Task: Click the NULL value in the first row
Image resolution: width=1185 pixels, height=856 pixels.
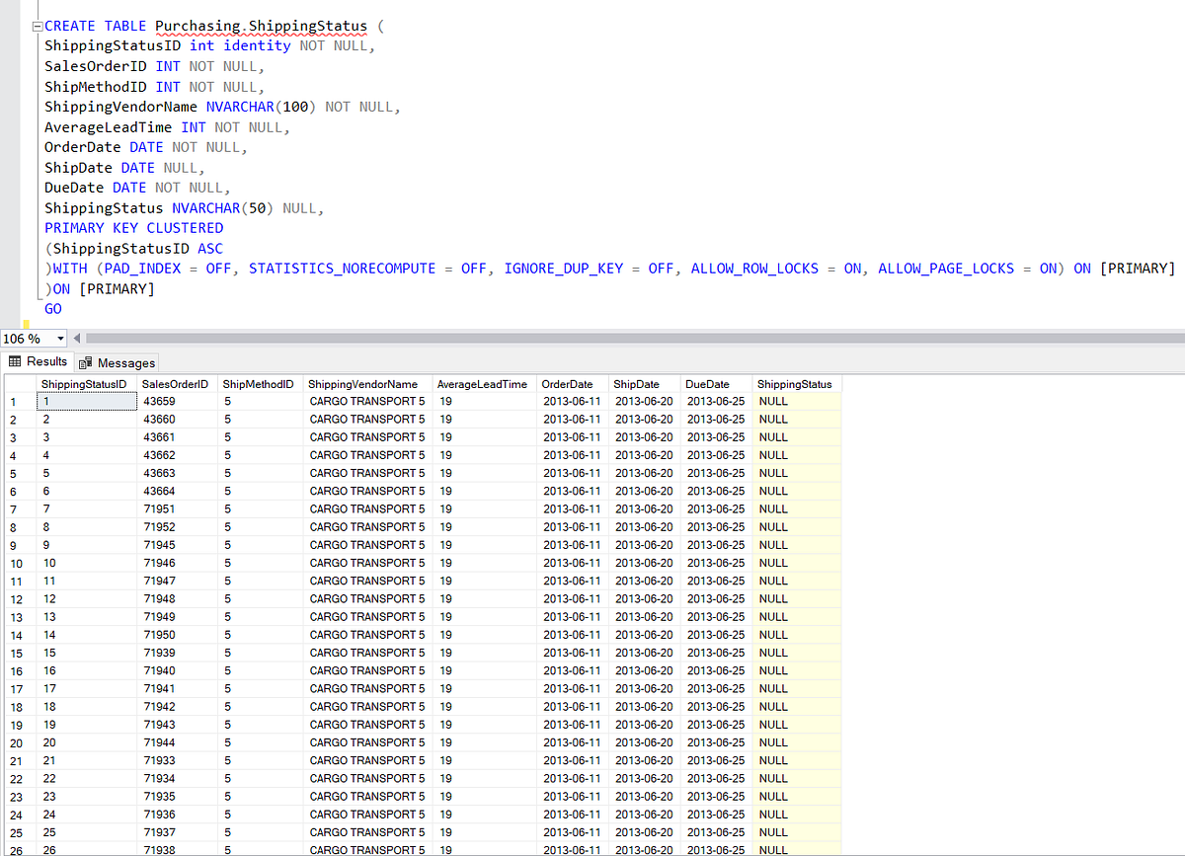Action: (772, 401)
